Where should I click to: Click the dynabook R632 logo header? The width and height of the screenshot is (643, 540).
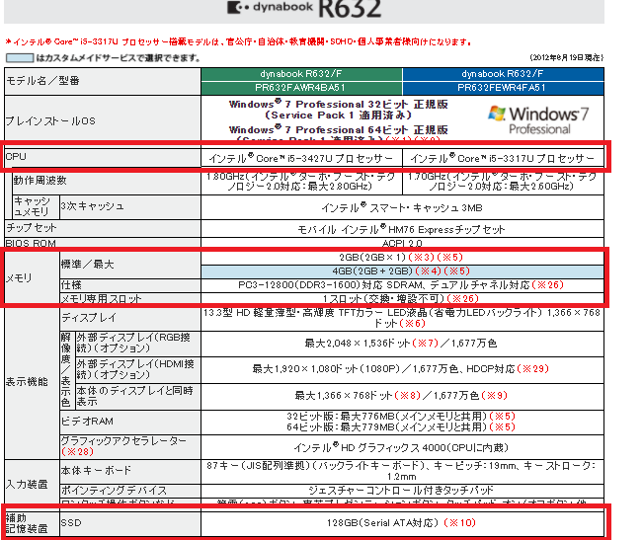[304, 8]
